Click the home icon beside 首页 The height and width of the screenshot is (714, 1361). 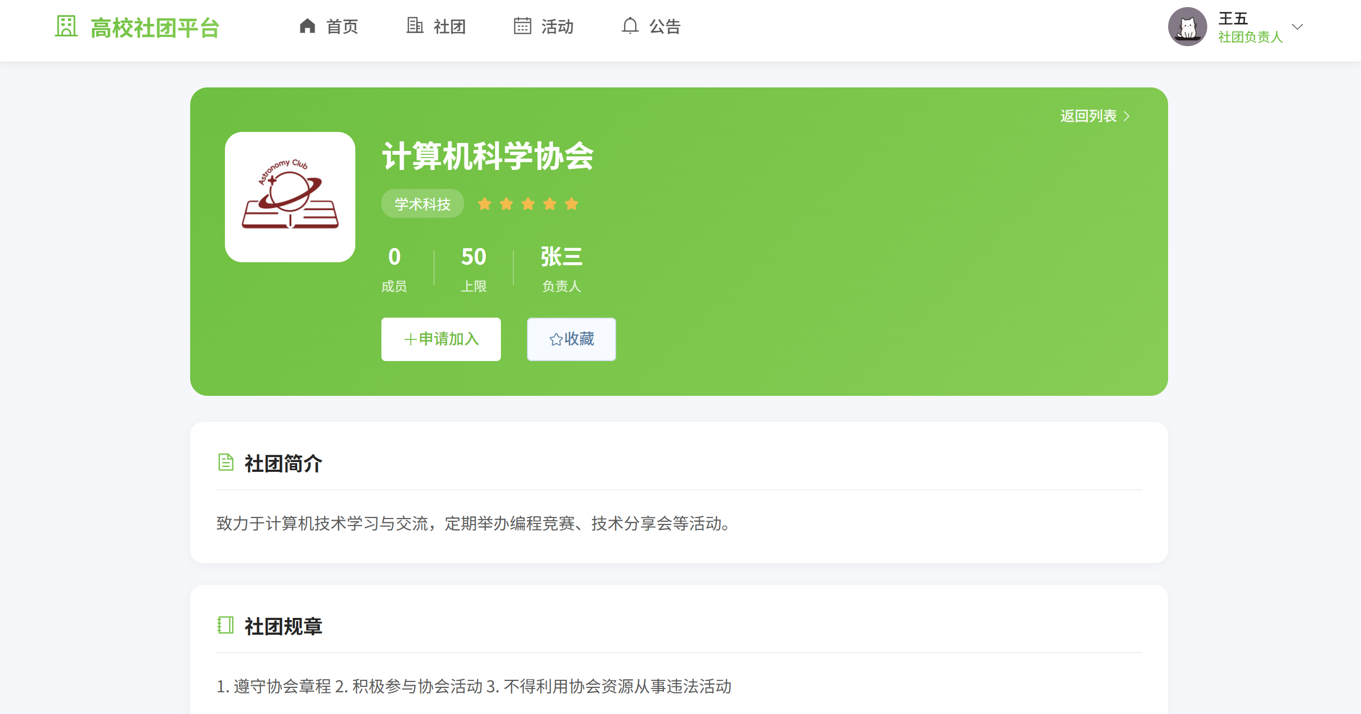(x=308, y=26)
